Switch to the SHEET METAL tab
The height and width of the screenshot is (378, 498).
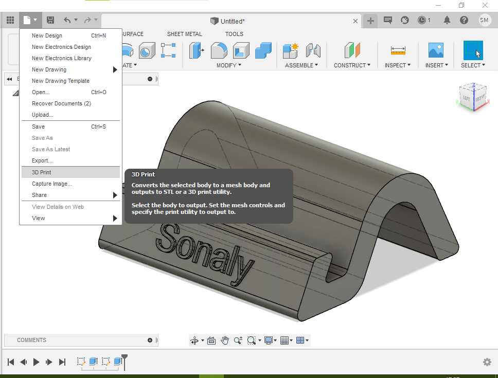point(184,34)
